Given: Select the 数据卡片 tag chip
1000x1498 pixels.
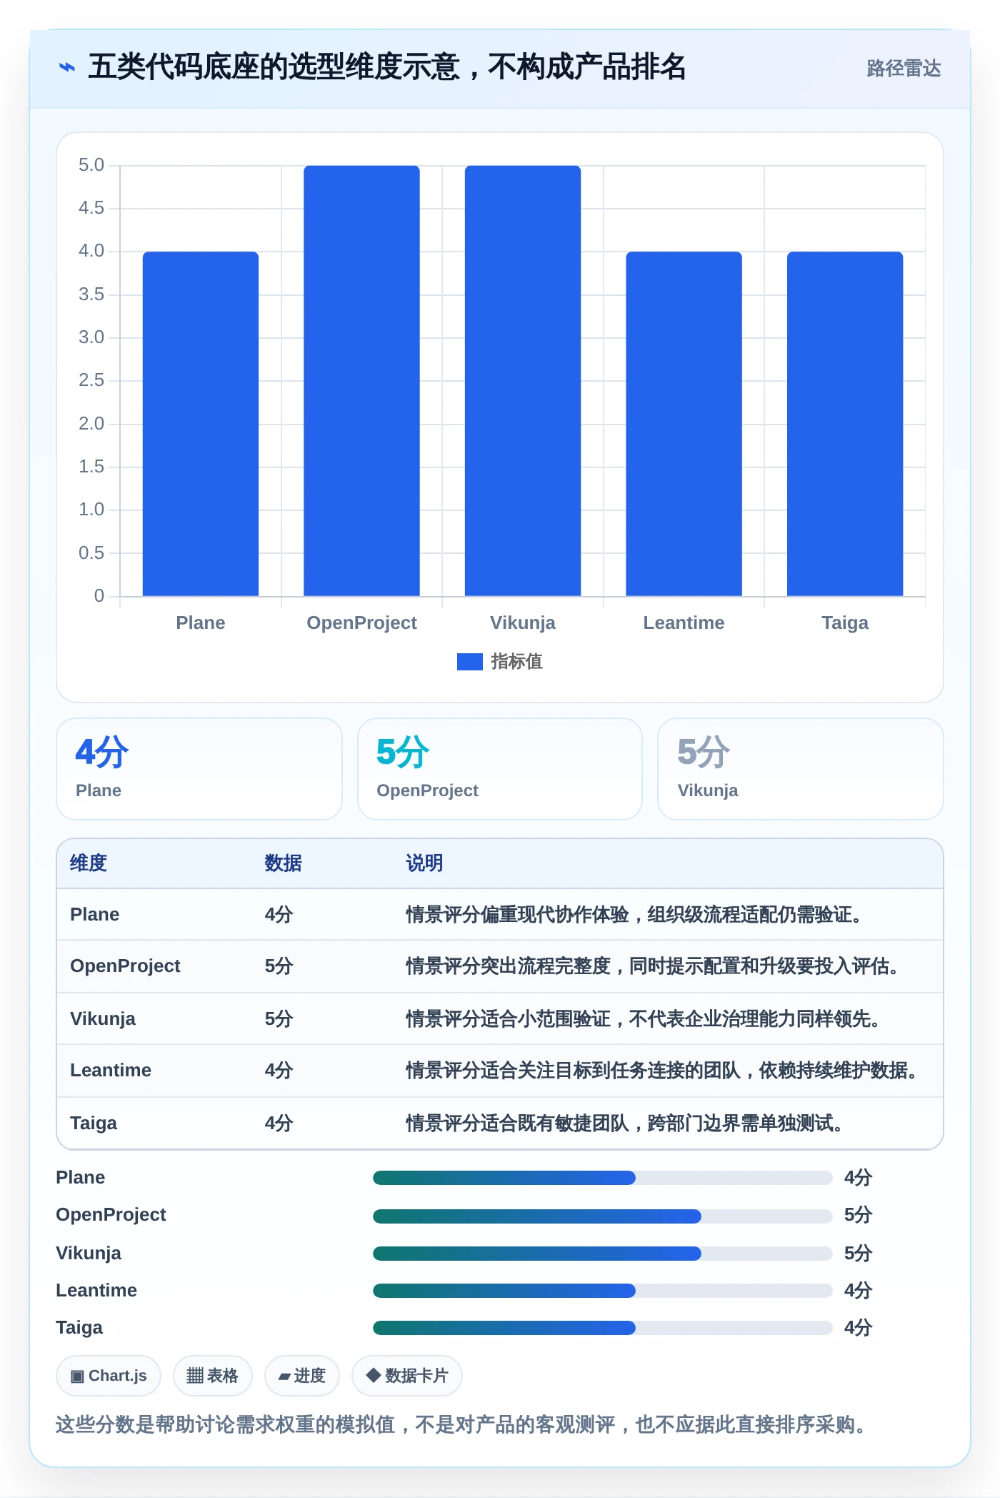Looking at the screenshot, I should coord(407,1376).
